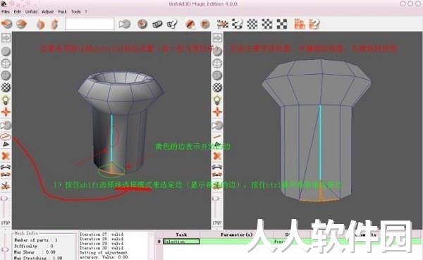Image resolution: width=423 pixels, height=260 pixels.
Task: Click the cube with question mark icon
Action: (x=172, y=24)
